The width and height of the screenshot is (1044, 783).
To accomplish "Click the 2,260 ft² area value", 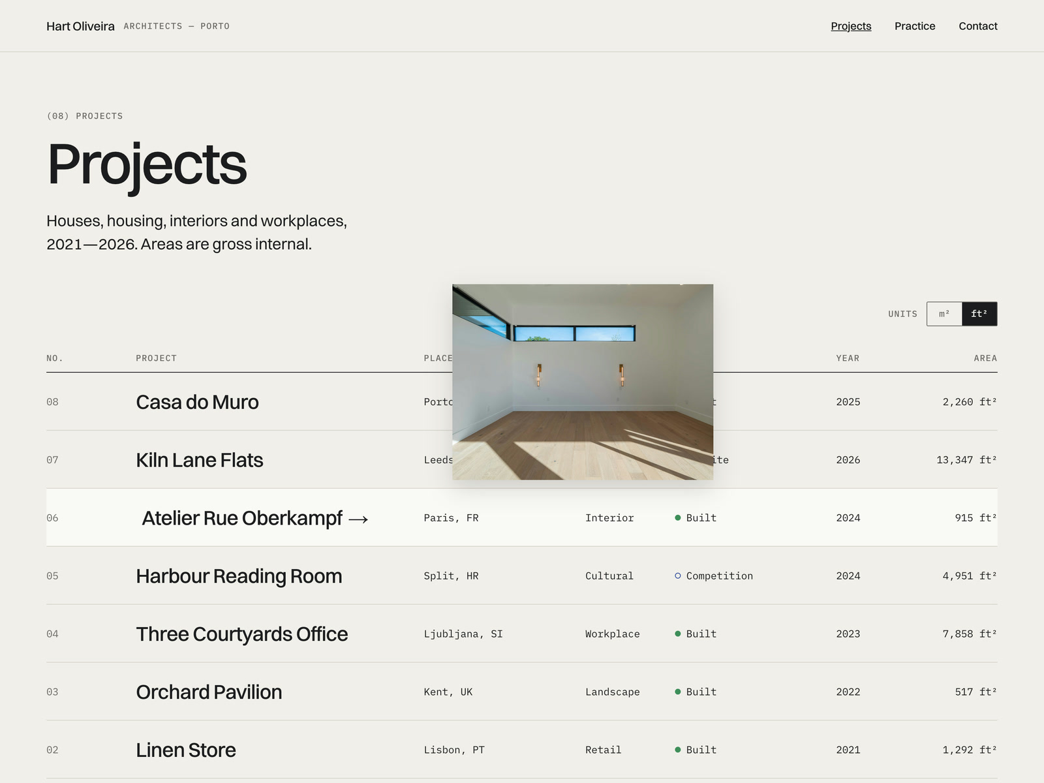I will coord(970,402).
